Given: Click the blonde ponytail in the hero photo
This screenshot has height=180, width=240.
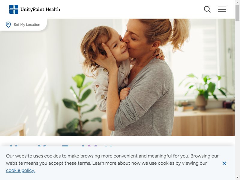Looking at the screenshot, I should point(181,34).
